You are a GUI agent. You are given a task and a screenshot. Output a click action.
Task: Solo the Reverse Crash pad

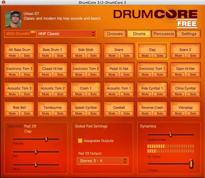[x=160, y=114]
